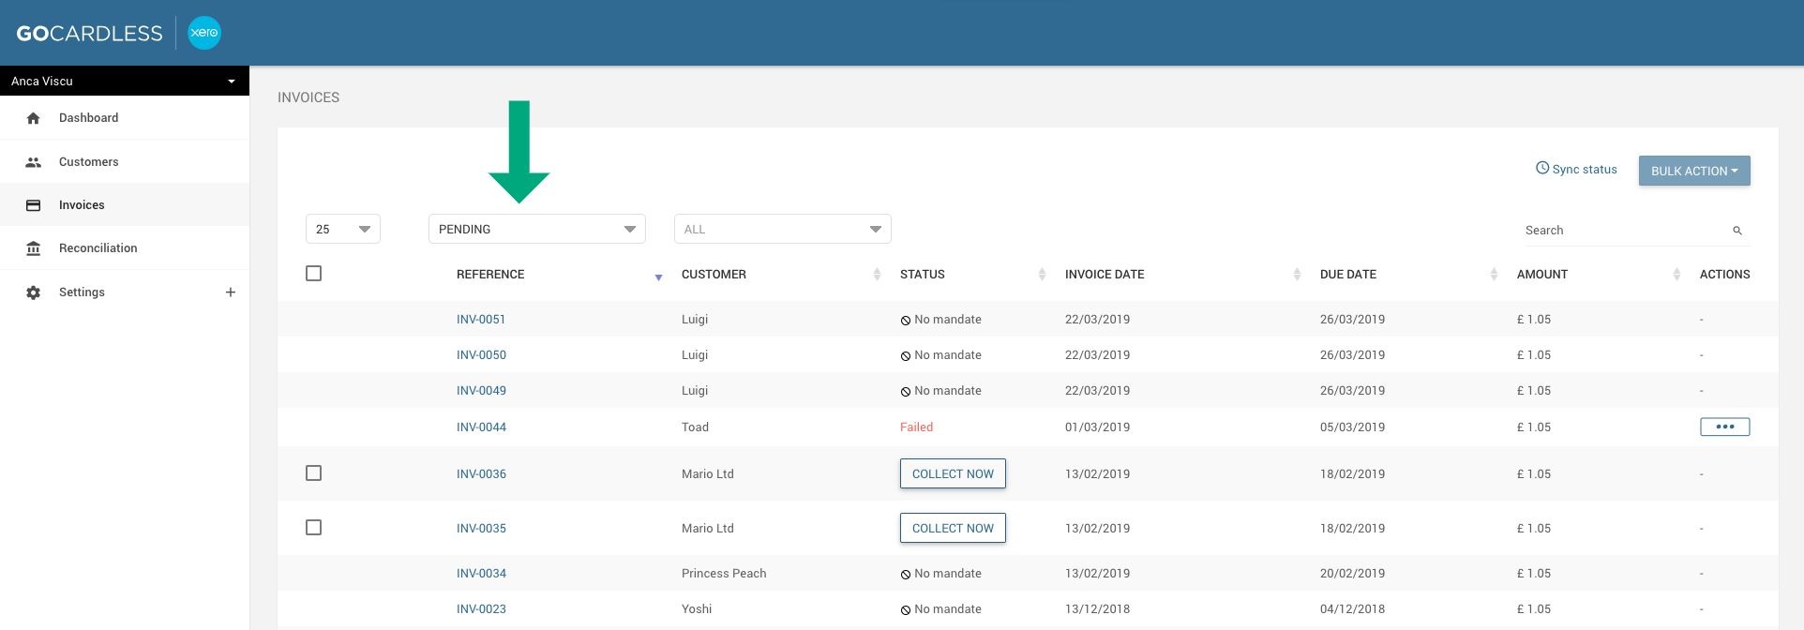The image size is (1804, 630).
Task: Click the Xero logo icon in header
Action: click(204, 33)
